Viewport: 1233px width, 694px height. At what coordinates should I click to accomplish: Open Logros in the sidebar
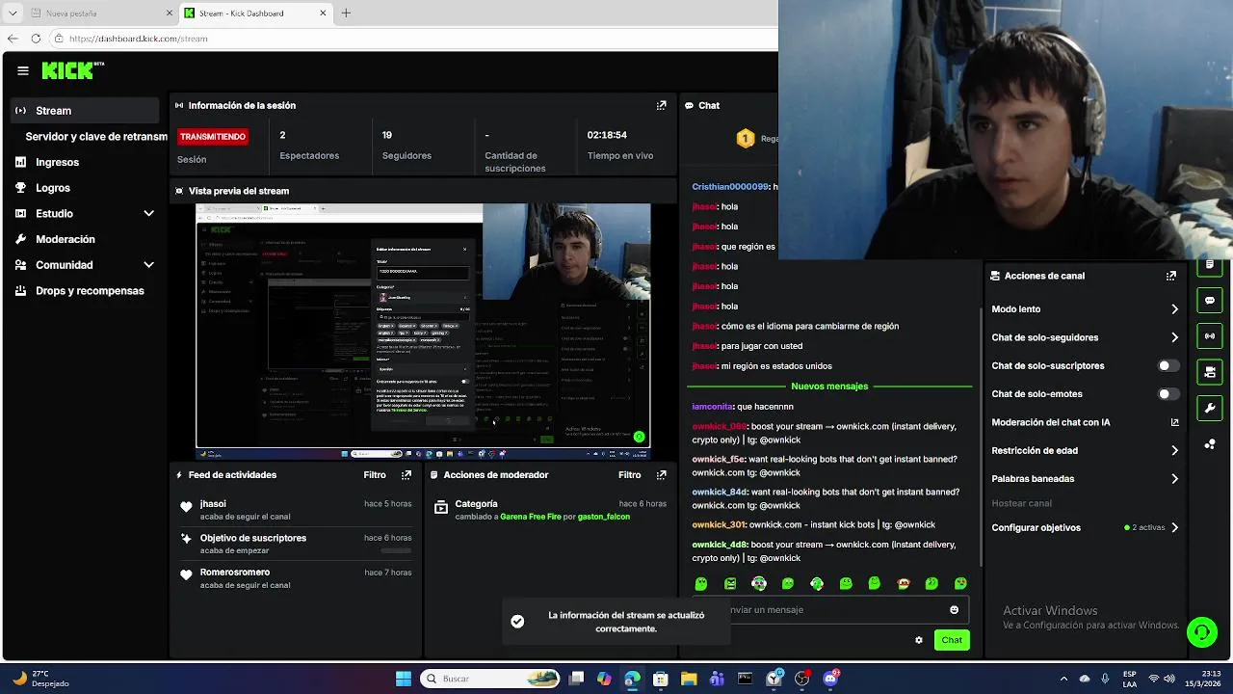tap(53, 188)
